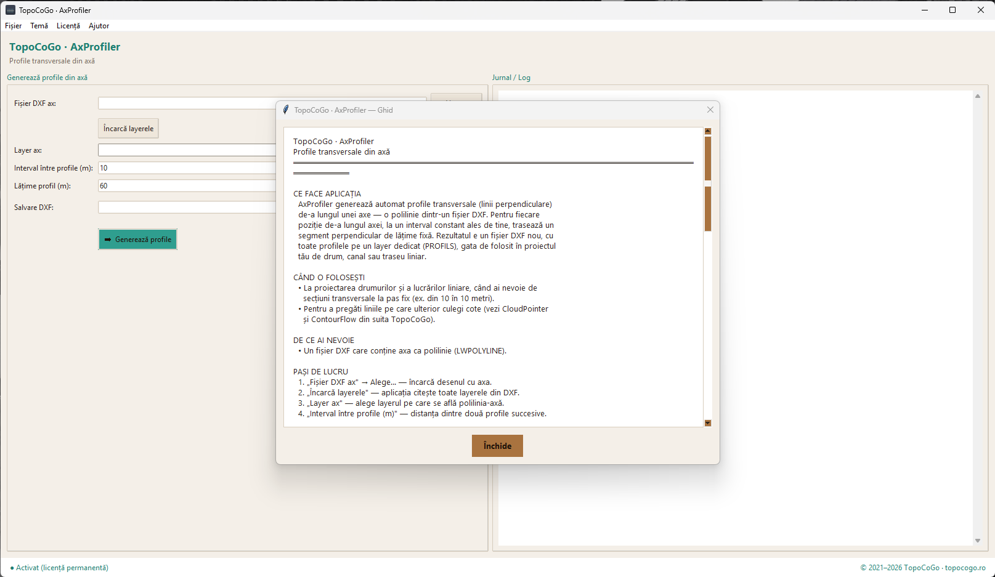Screen dimensions: 995x577
Task: Click the Interval între profile field
Action: [x=187, y=167]
